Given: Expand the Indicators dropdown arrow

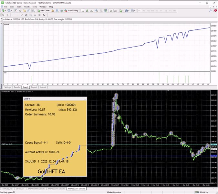Looking at the screenshot, I should 123,11.
